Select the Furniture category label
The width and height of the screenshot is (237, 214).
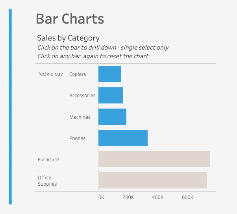[x=48, y=160]
